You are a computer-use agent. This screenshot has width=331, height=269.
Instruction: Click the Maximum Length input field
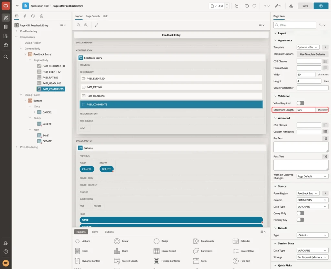point(306,110)
